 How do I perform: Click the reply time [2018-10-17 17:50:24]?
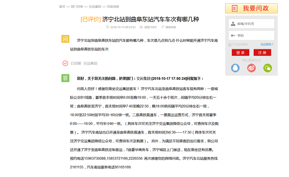point(169,79)
